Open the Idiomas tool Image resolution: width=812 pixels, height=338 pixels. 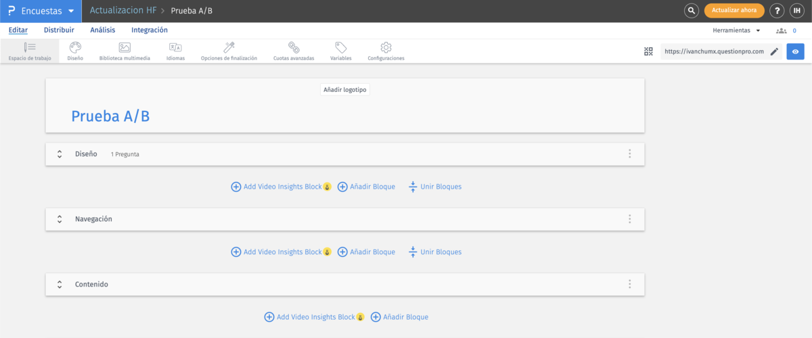click(x=175, y=51)
